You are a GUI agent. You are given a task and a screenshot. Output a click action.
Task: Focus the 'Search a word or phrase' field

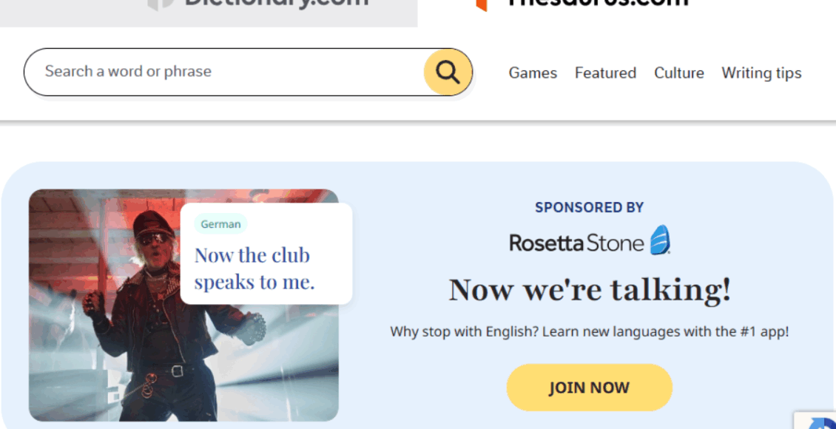tap(224, 72)
